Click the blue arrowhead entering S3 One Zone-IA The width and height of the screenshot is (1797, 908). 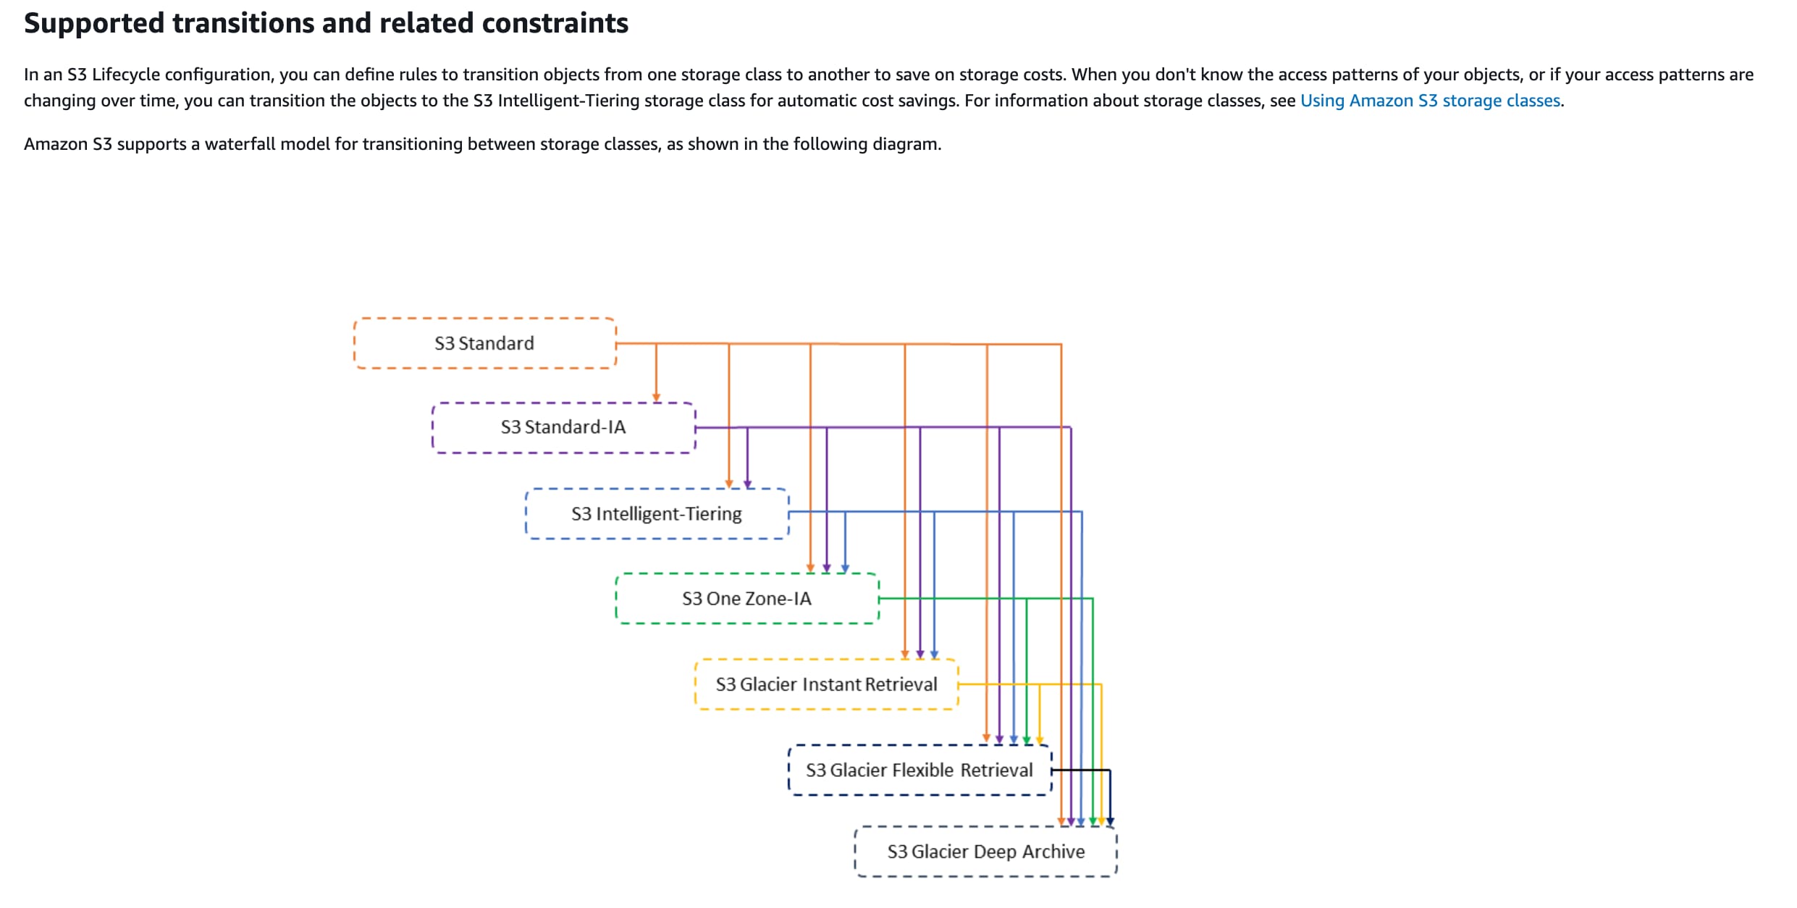pyautogui.click(x=845, y=568)
